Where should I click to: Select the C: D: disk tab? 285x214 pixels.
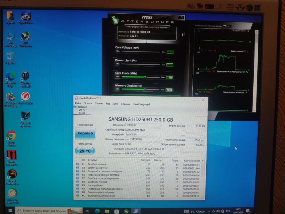(82, 110)
